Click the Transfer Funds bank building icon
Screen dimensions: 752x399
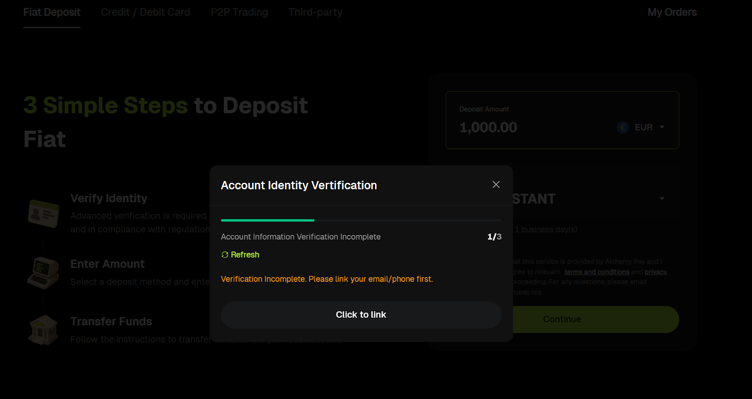point(43,329)
